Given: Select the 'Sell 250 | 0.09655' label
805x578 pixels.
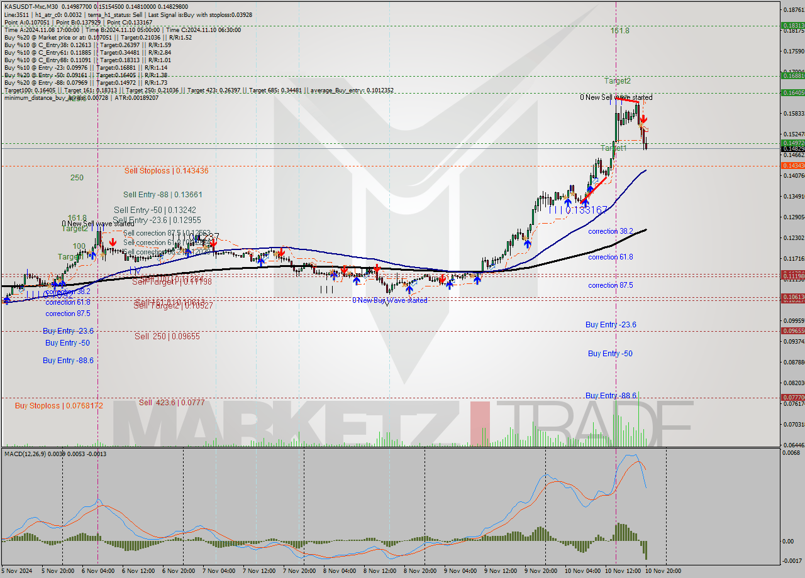Looking at the screenshot, I should pos(167,336).
